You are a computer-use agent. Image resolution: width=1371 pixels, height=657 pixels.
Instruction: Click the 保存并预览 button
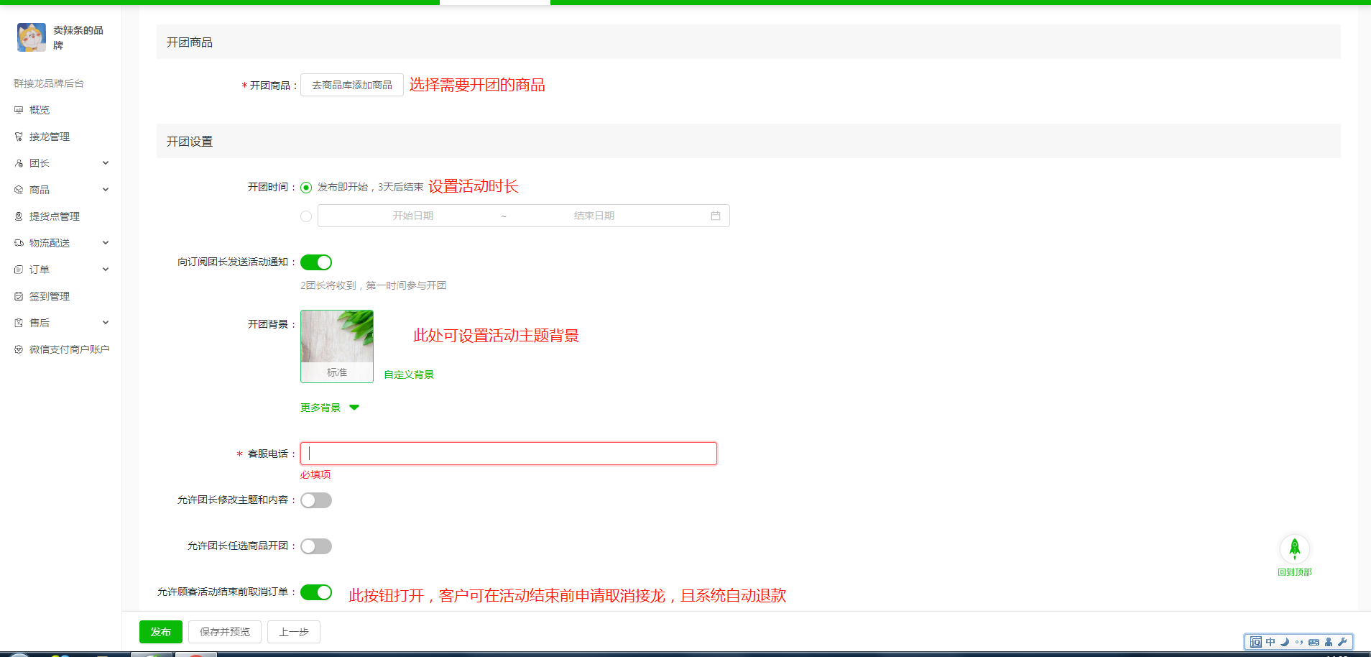click(x=225, y=632)
